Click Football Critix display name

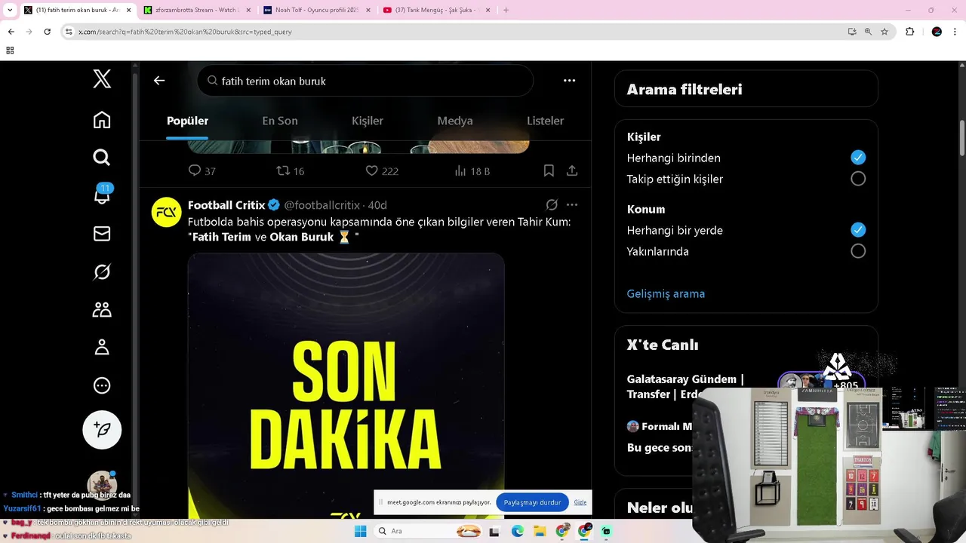226,205
